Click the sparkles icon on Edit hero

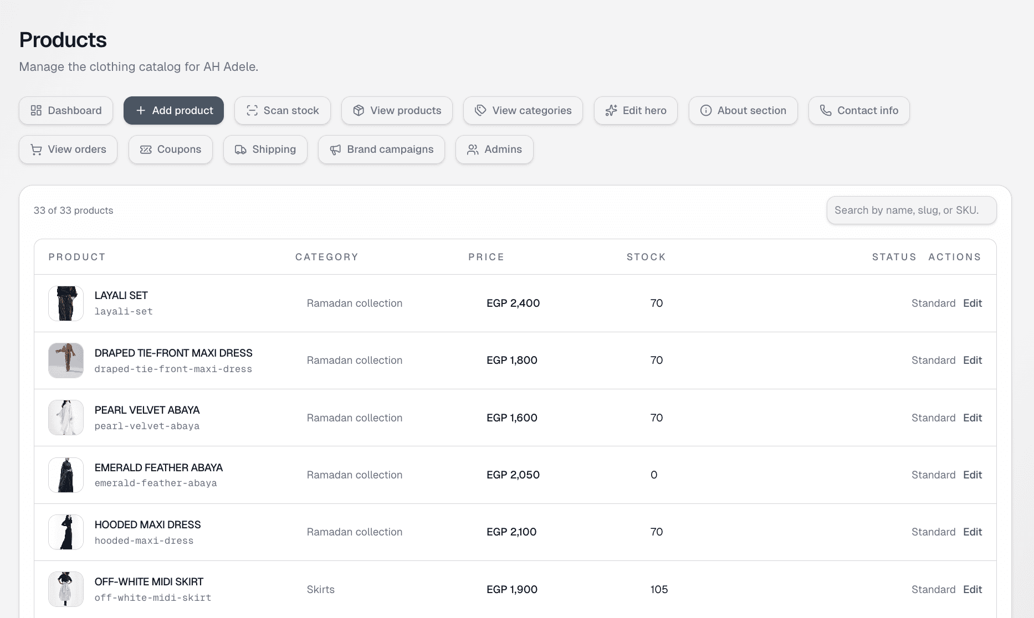tap(611, 111)
